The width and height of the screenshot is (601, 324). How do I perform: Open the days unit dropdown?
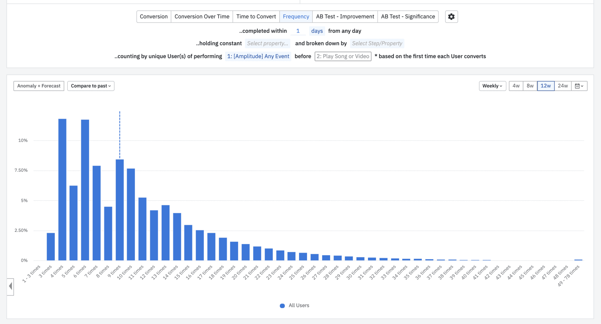[317, 31]
